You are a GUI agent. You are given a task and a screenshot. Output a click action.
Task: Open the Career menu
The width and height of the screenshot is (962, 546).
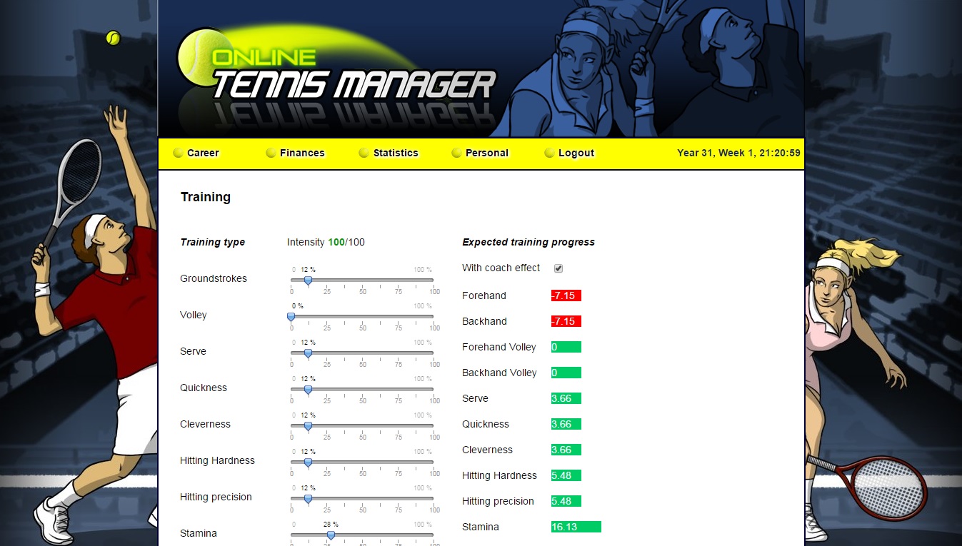(x=203, y=153)
